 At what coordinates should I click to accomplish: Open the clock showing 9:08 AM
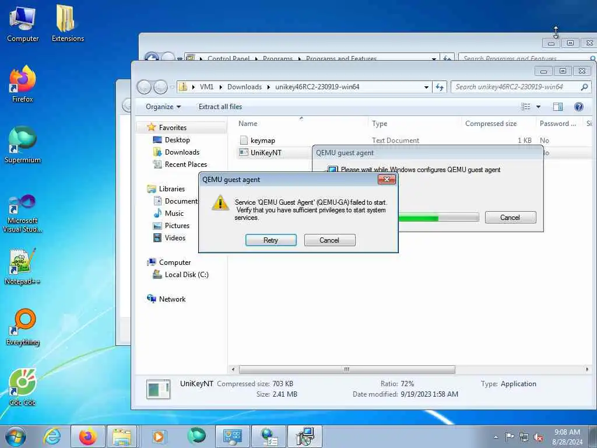(567, 437)
